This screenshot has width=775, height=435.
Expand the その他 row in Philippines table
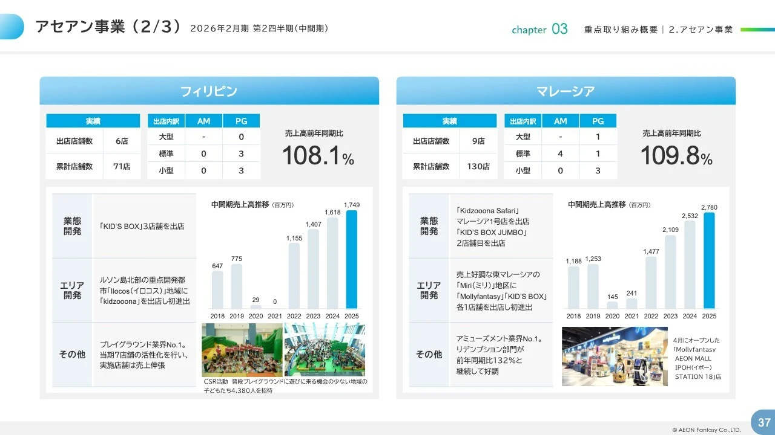(x=72, y=355)
